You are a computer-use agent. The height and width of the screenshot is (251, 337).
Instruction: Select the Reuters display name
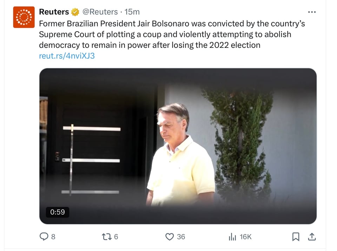pyautogui.click(x=54, y=11)
